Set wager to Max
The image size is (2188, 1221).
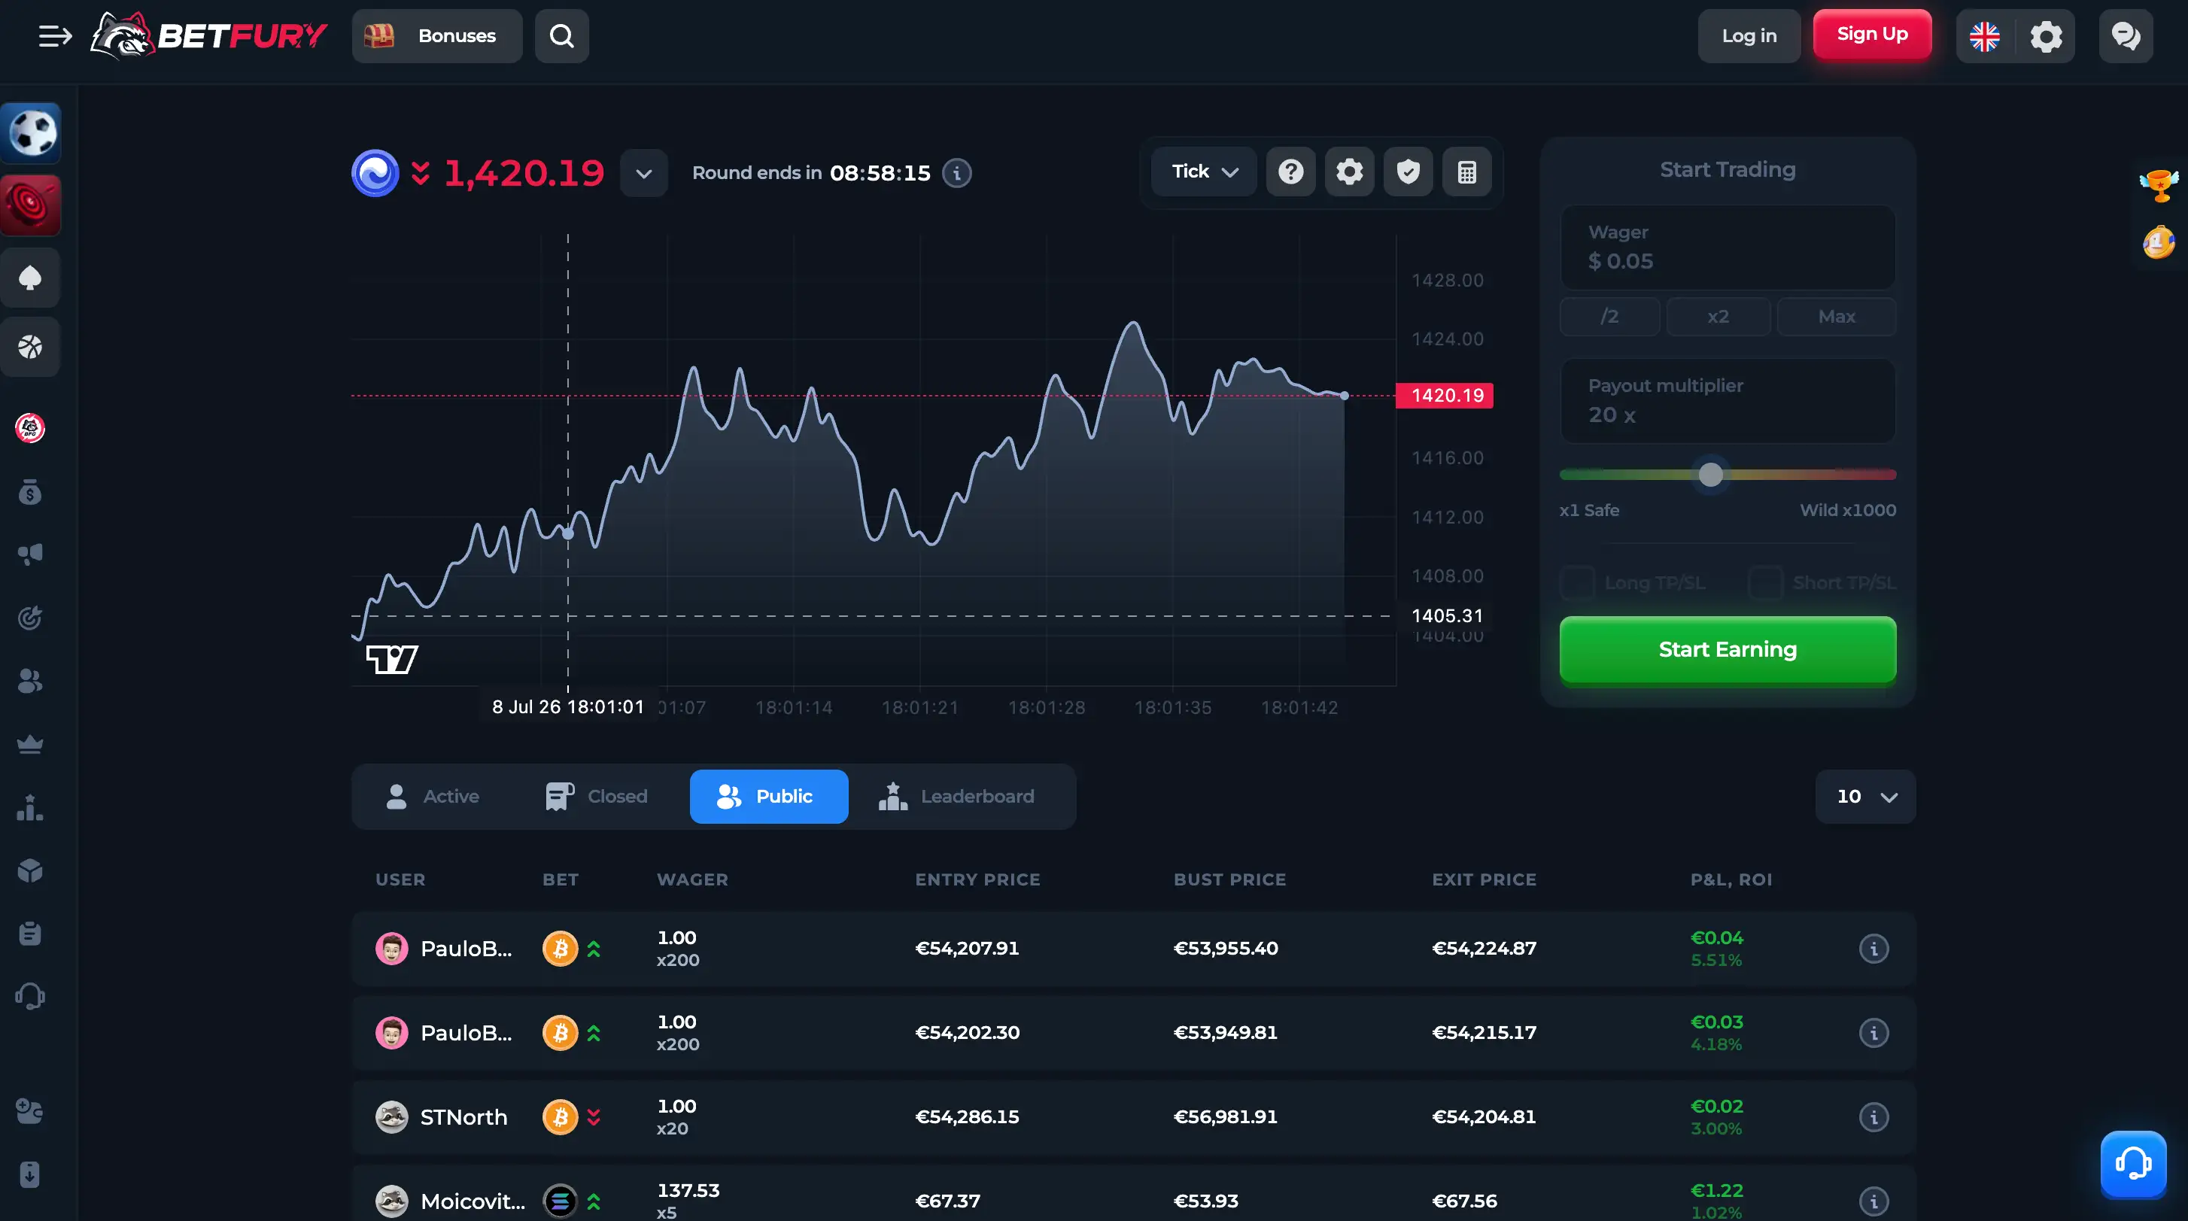(1837, 316)
